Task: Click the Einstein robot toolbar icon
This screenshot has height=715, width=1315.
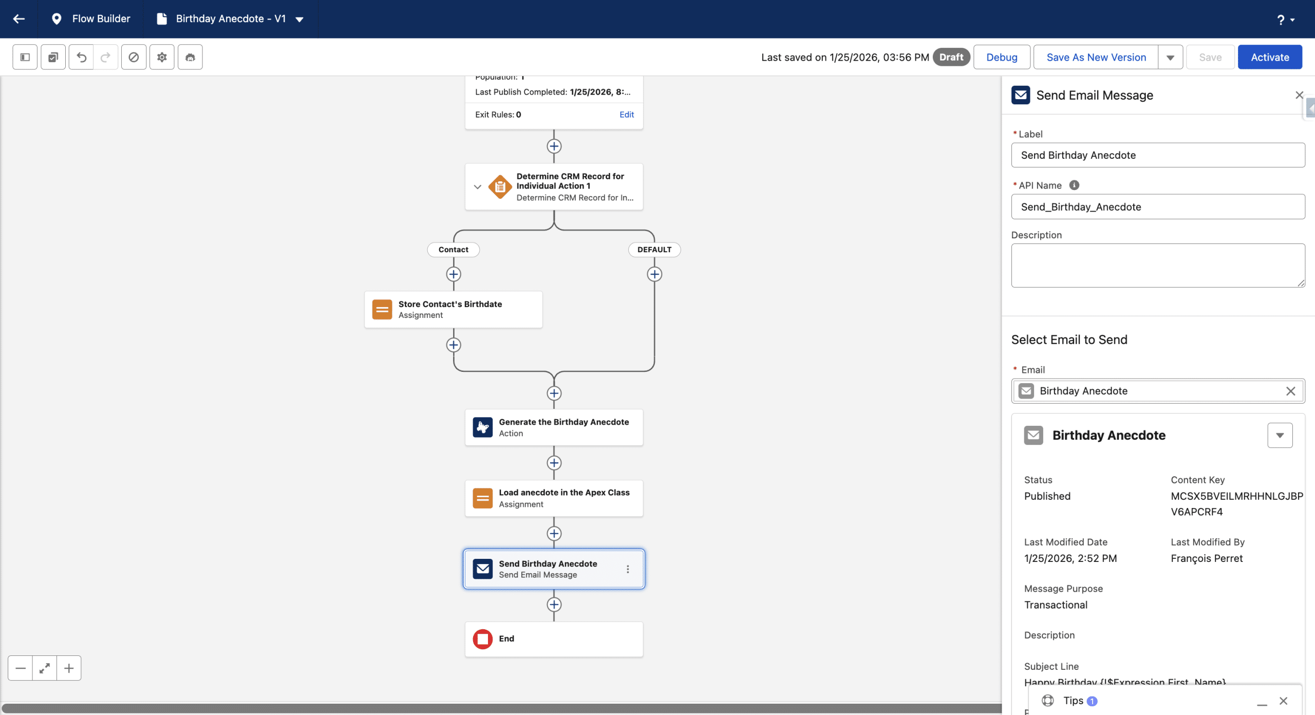Action: click(190, 57)
